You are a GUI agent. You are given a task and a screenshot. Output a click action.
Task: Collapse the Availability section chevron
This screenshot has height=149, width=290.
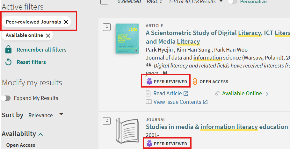(40, 134)
